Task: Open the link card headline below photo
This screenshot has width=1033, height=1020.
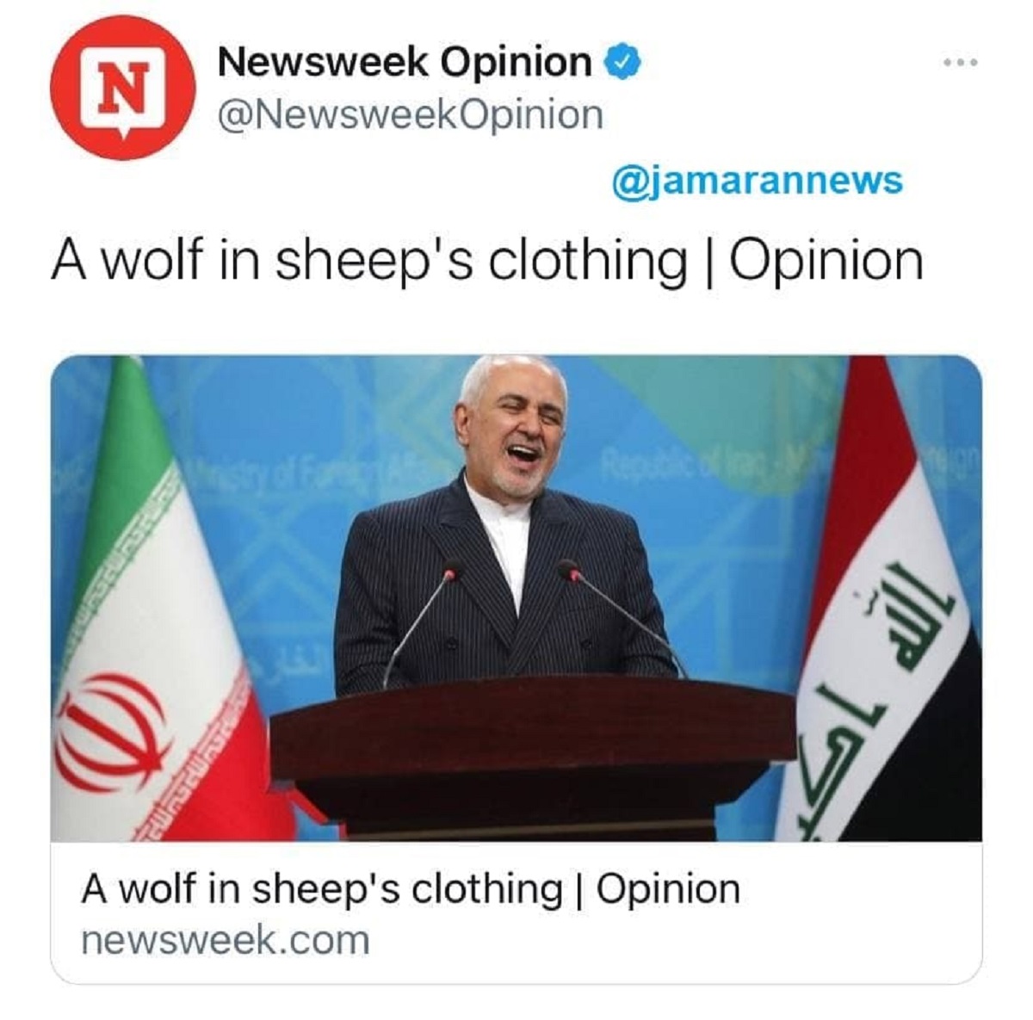Action: pyautogui.click(x=411, y=888)
